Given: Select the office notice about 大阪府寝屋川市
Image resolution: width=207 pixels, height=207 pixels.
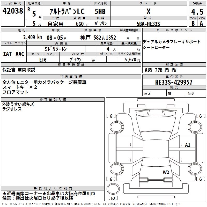Looking at the screenshot, I should 49,194.
